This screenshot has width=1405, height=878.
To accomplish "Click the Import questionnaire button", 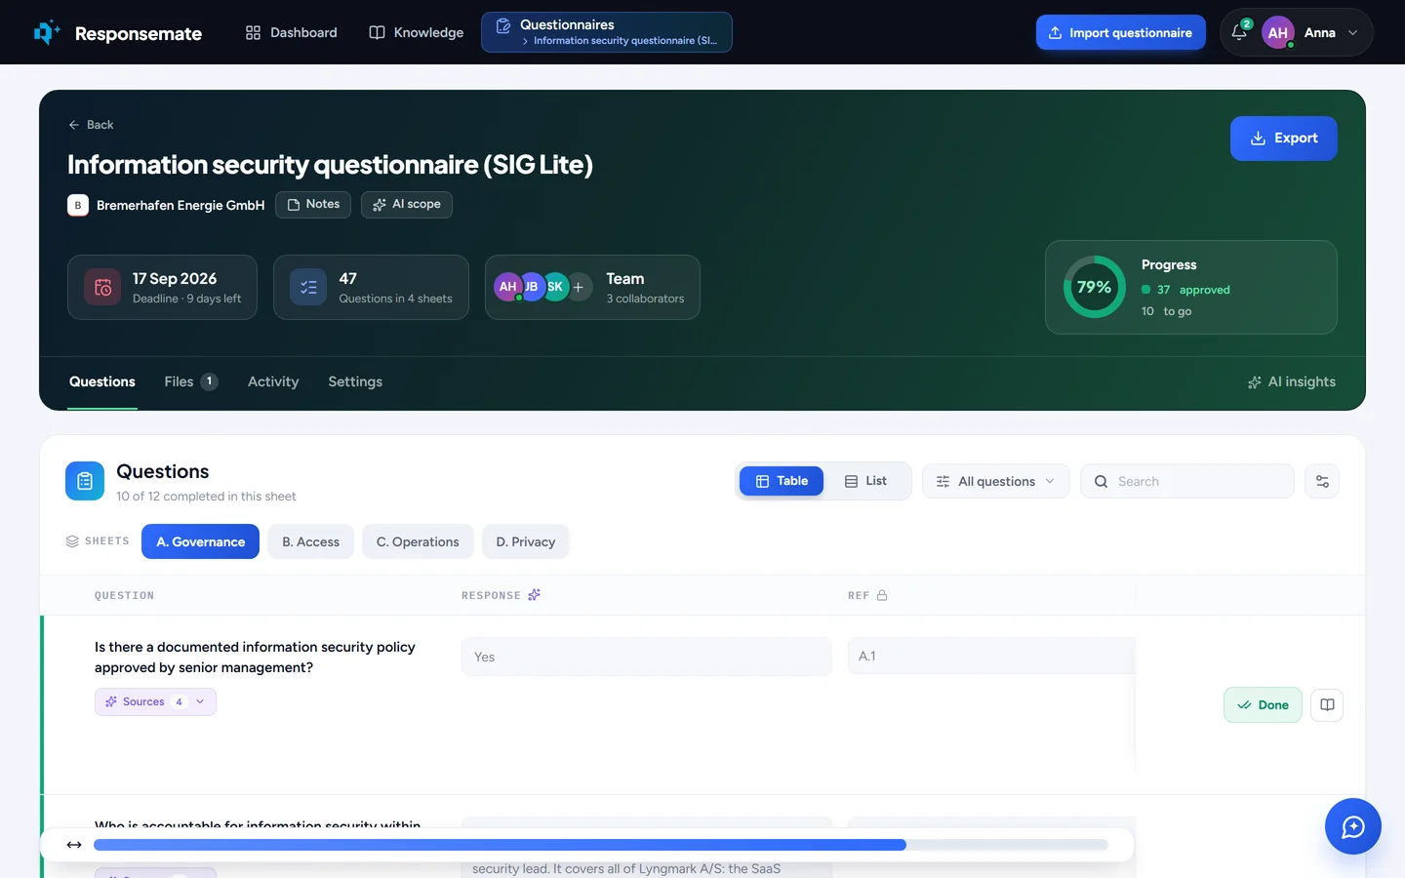I will tap(1120, 32).
